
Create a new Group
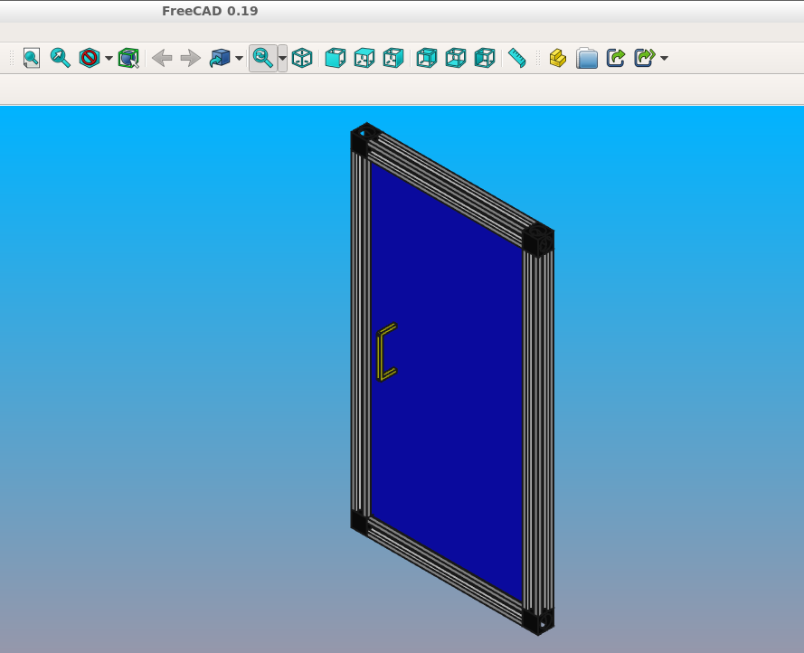click(587, 57)
